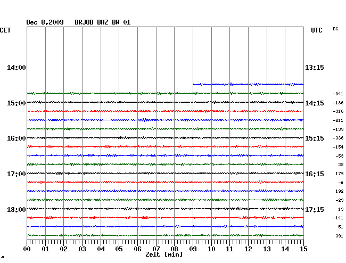
Task: Click the DC value '-141'
Action: pos(338,218)
